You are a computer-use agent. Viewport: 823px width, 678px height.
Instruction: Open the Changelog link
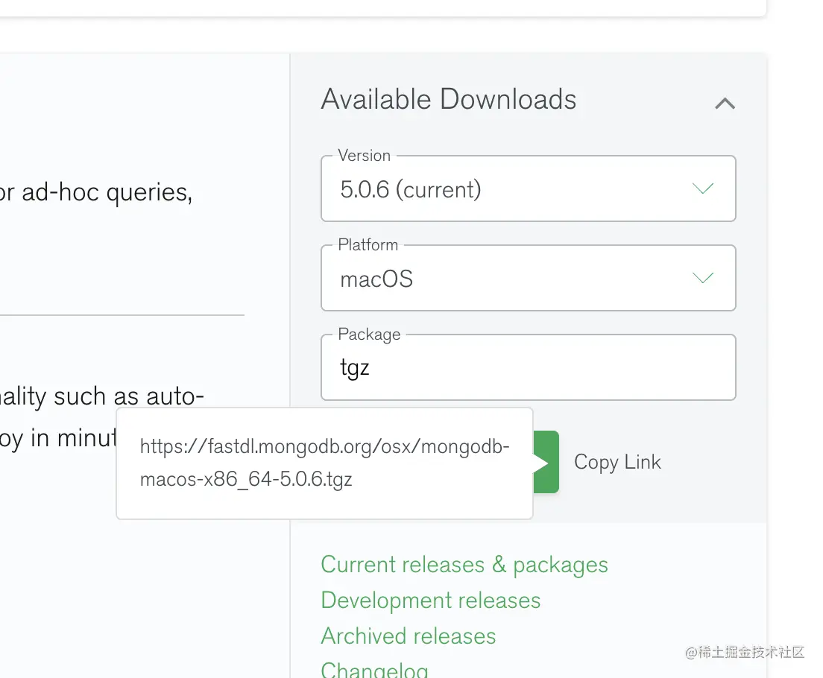(x=375, y=668)
